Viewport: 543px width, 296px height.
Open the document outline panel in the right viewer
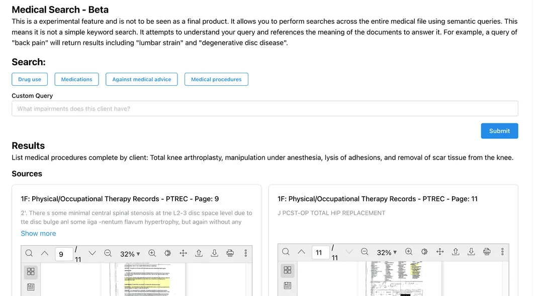287,285
